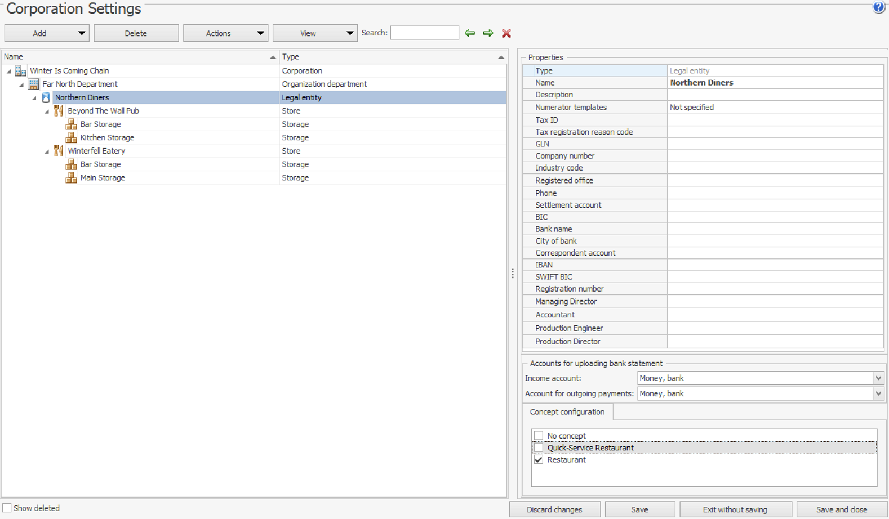
Task: Open Account for outgoing payments dropdown
Action: tap(878, 394)
